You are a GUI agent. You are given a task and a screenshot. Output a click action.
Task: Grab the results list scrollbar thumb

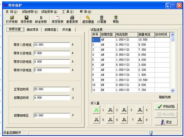point(172,39)
